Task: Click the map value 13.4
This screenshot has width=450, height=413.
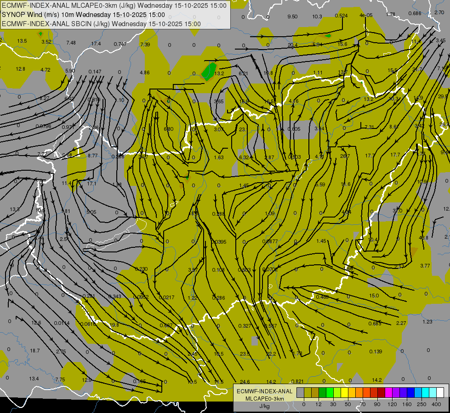Action: pos(34,379)
